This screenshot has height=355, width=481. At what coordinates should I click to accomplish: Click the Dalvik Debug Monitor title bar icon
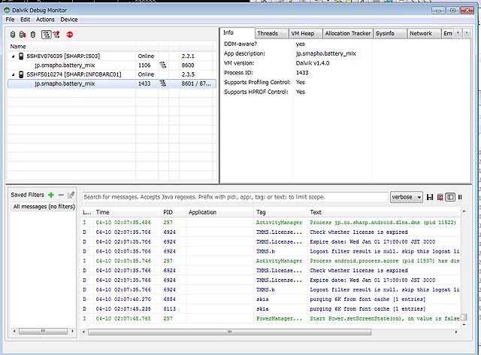click(x=7, y=10)
